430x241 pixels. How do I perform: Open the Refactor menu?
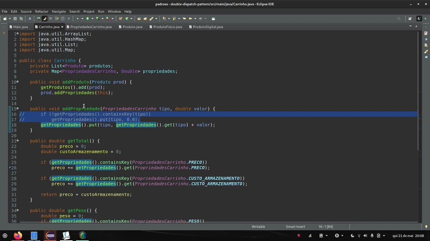[42, 11]
